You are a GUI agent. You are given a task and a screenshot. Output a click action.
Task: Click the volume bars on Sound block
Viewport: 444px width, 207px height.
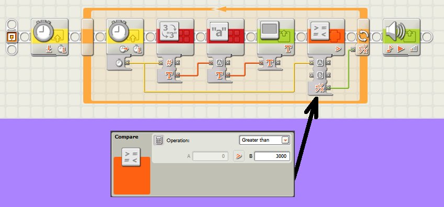414,49
